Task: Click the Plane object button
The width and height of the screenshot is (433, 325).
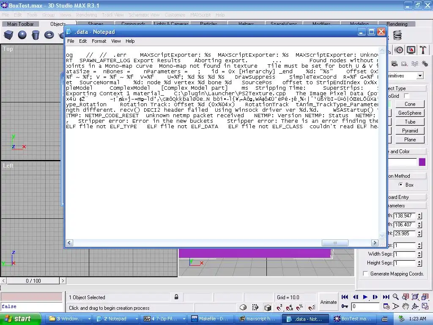Action: 410,140
